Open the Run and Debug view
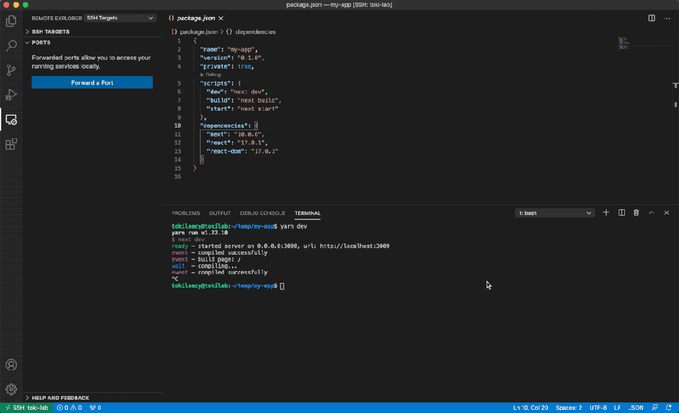This screenshot has width=679, height=413. tap(11, 94)
